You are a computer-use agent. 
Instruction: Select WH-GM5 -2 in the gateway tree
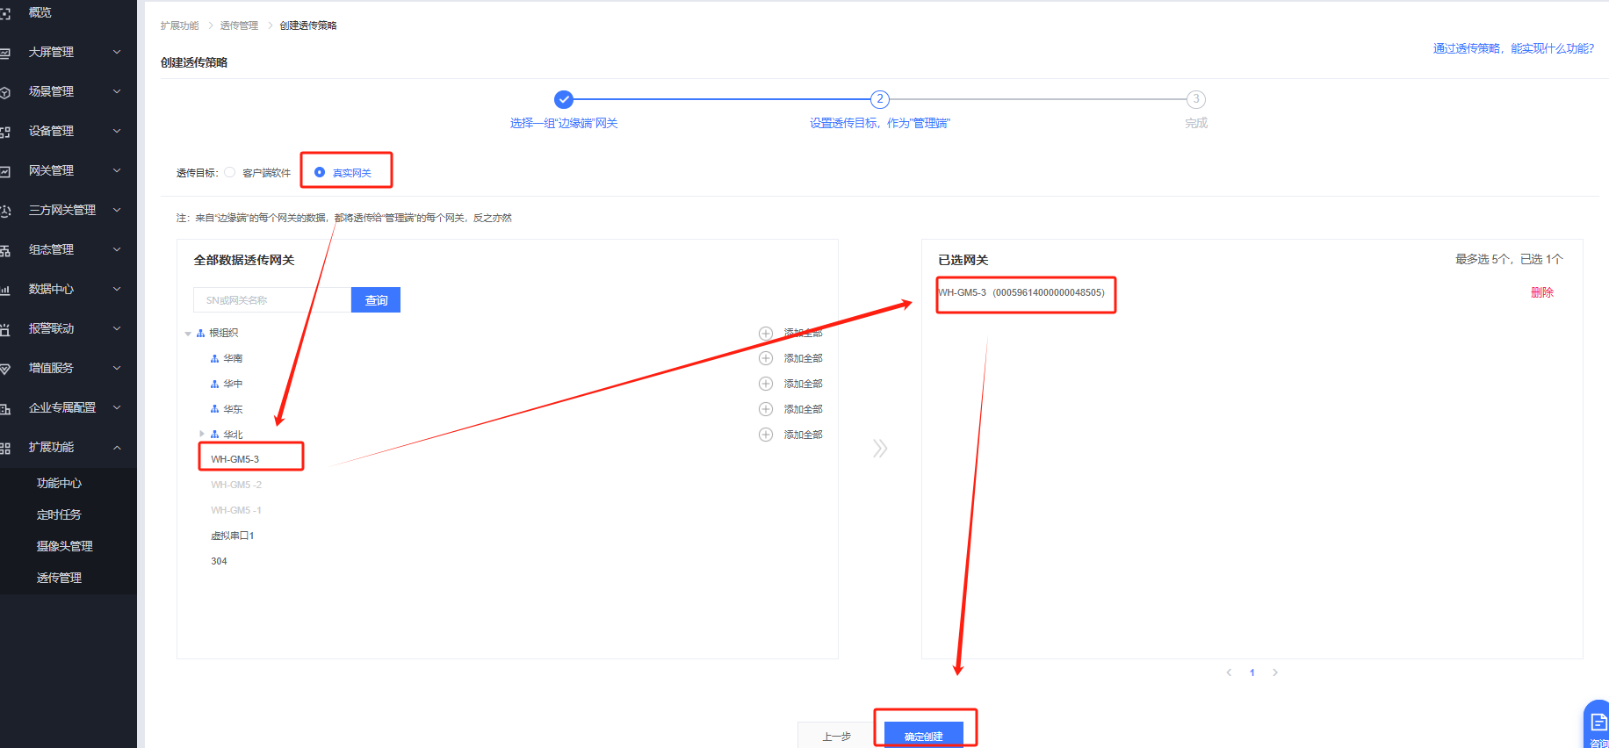(236, 485)
